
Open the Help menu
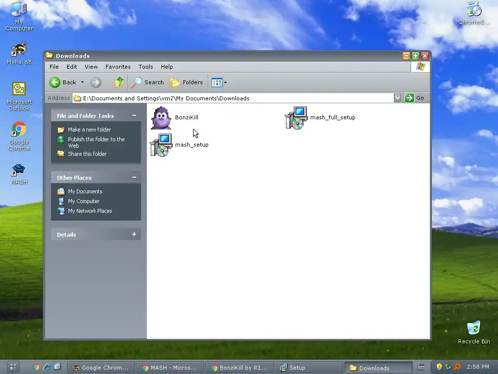167,67
